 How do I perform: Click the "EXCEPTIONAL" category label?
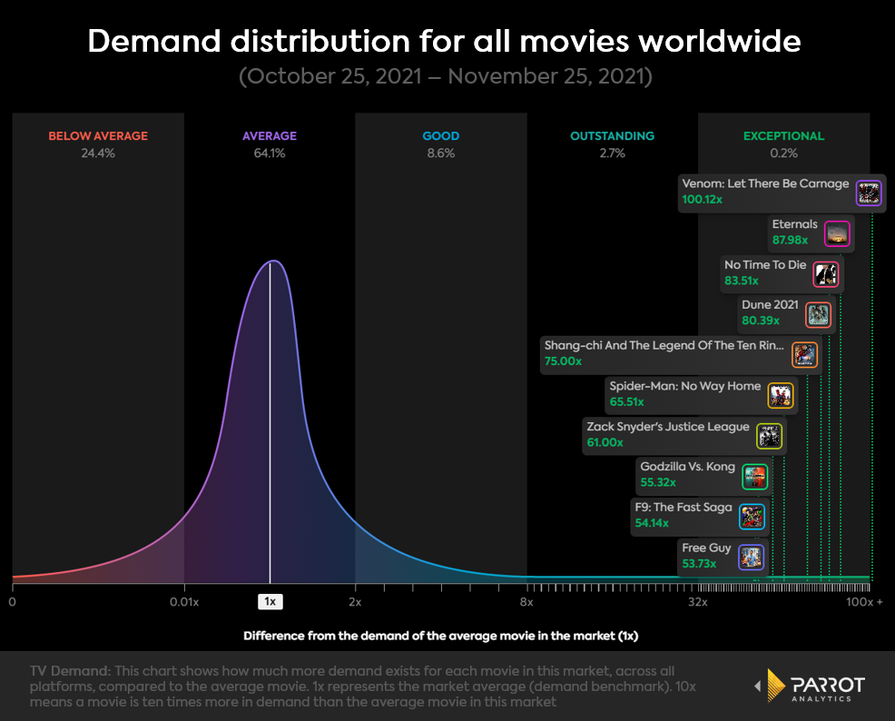(783, 136)
